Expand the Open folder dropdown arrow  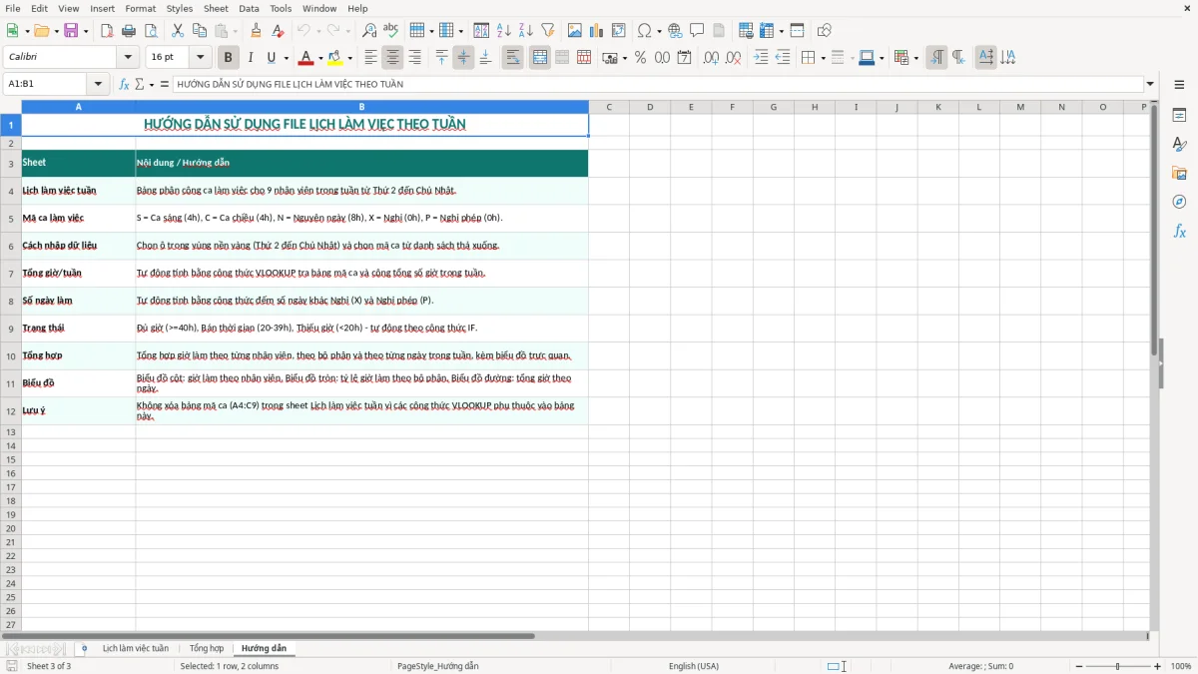pyautogui.click(x=55, y=31)
